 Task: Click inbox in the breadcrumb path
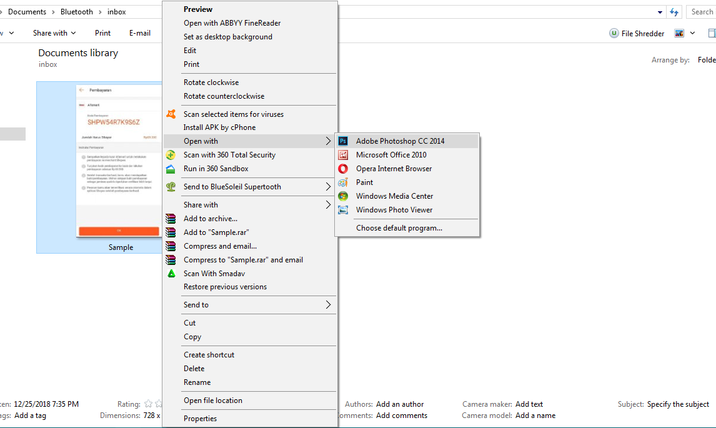point(116,12)
